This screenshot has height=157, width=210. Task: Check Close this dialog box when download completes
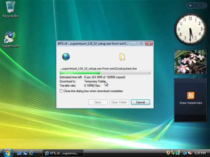coord(61,91)
